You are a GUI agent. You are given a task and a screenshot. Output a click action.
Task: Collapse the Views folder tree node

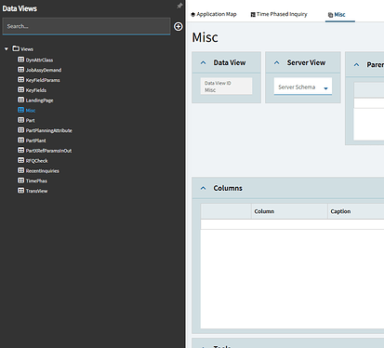(7, 49)
